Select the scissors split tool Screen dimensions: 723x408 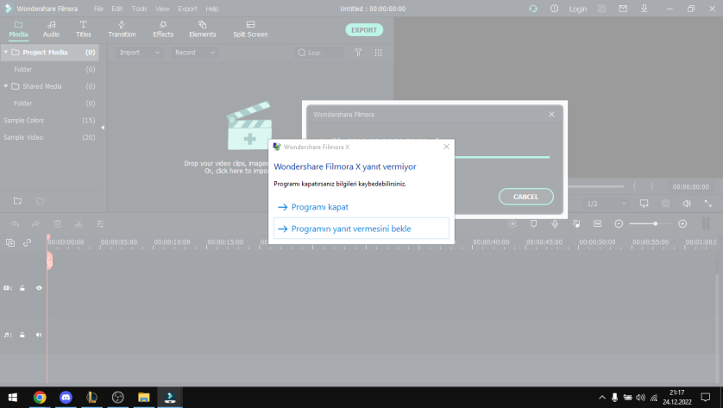click(x=79, y=224)
